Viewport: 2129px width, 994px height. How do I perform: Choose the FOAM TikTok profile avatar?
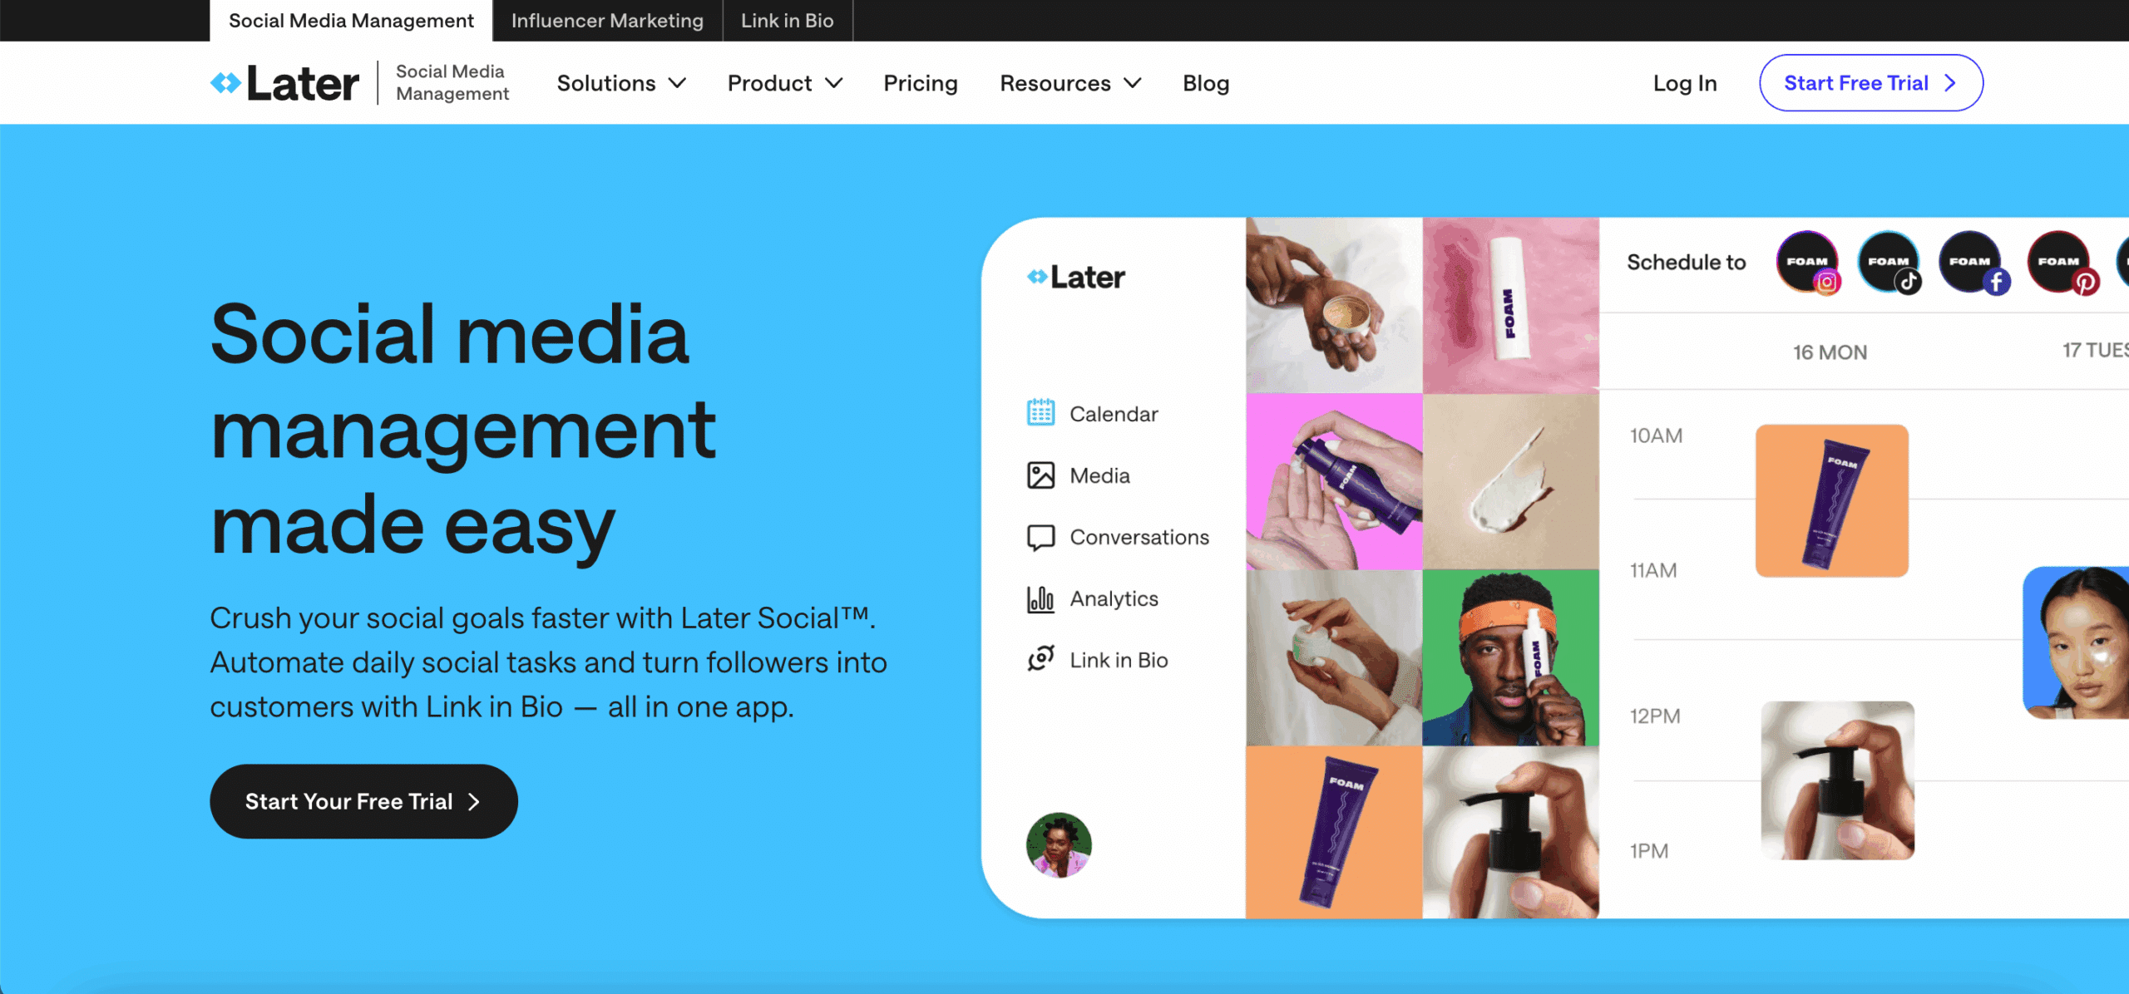1889,263
